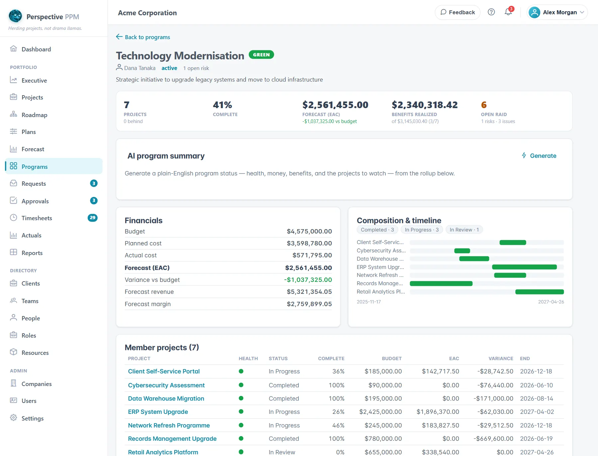Image resolution: width=598 pixels, height=456 pixels.
Task: Click the Dashboard home icon
Action: [13, 49]
